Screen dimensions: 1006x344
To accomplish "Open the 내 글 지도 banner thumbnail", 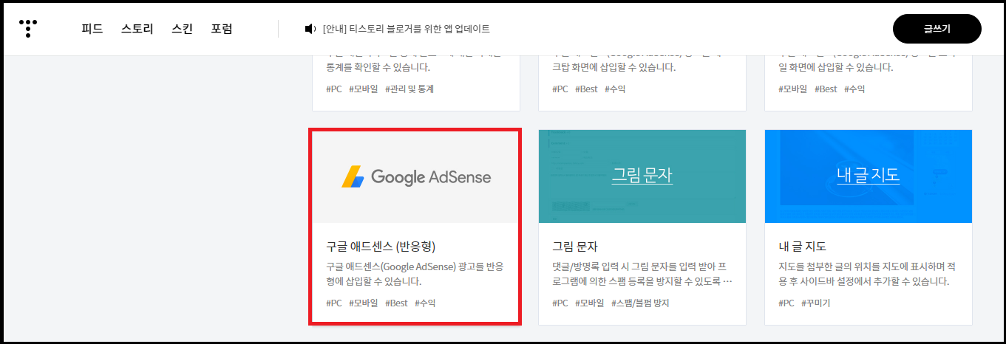I will pos(869,176).
